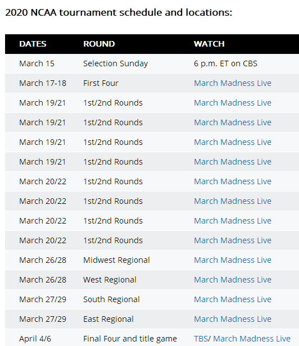Open March Madness Live link for First Four

pyautogui.click(x=233, y=83)
